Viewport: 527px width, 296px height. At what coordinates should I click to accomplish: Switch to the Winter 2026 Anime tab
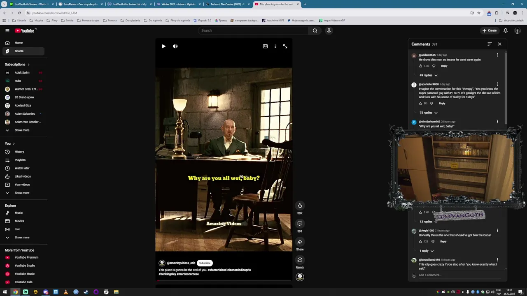178,4
